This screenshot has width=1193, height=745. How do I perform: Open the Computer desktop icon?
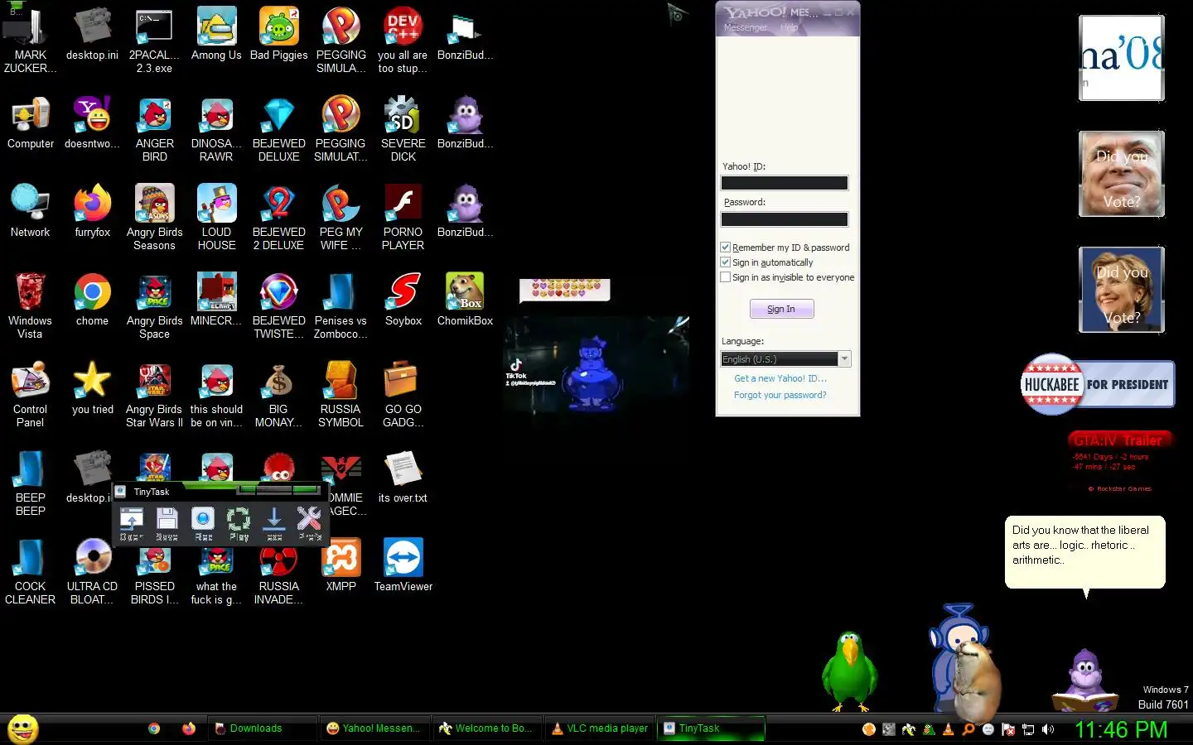coord(31,123)
